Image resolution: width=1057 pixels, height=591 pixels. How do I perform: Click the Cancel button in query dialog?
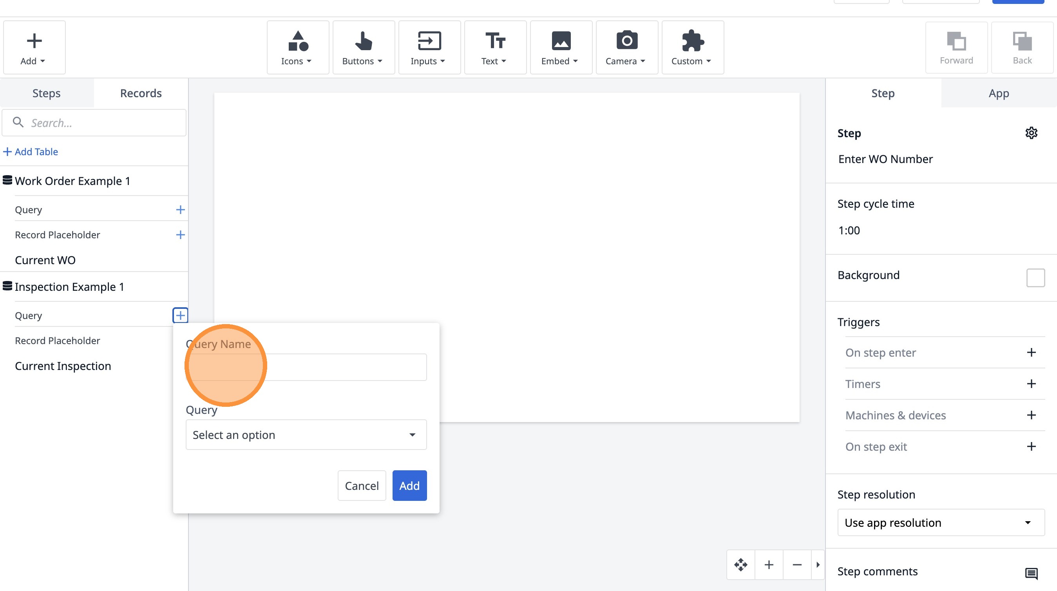click(x=361, y=486)
